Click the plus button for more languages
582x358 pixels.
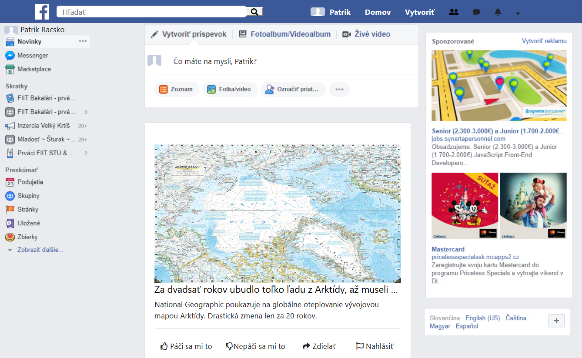click(556, 321)
